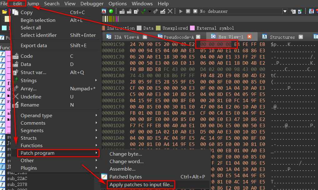The height and width of the screenshot is (190, 318).
Task: Click the struct variable toolbar icon
Action: pos(136,11)
